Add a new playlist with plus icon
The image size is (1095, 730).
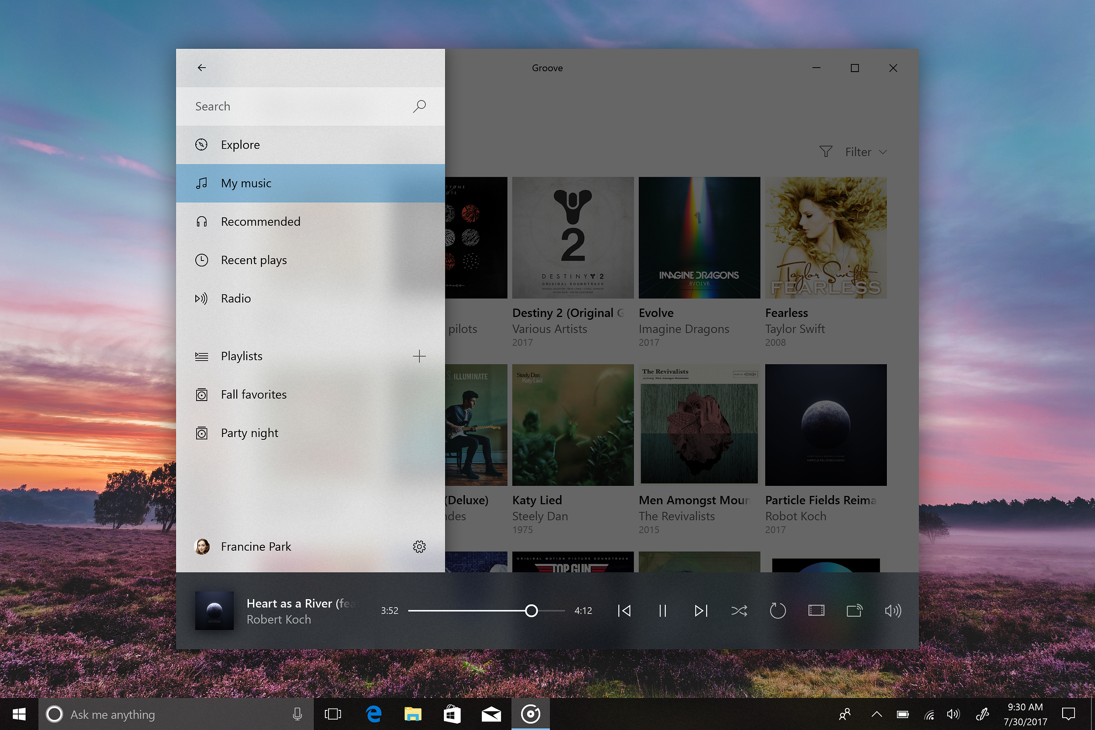click(x=419, y=356)
